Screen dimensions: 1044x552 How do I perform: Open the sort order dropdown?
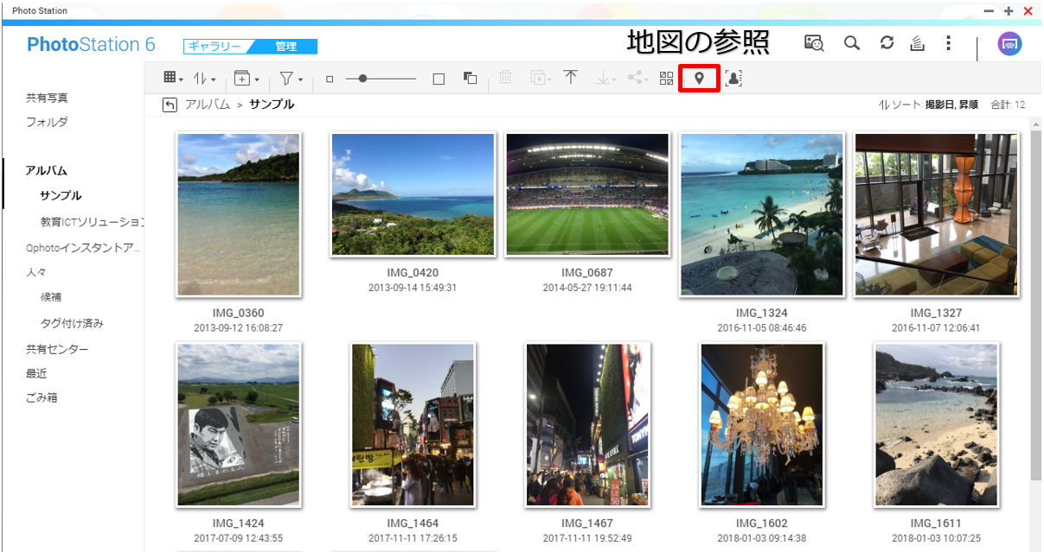point(204,79)
